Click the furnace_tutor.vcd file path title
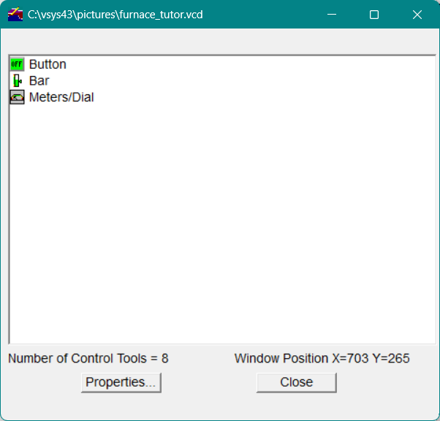The image size is (440, 421). [x=115, y=15]
